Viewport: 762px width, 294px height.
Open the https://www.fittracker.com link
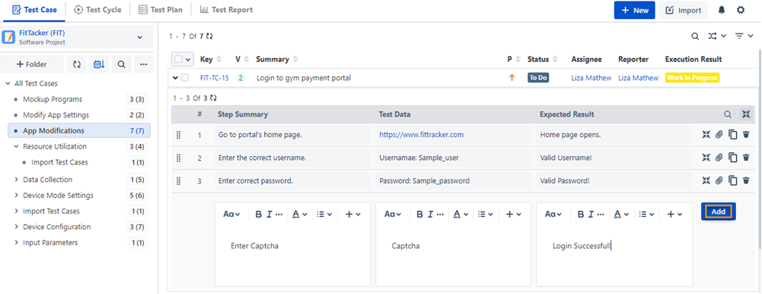[421, 135]
